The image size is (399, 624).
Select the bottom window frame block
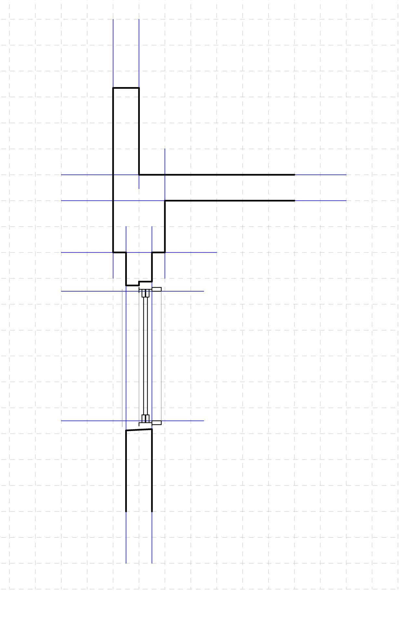click(145, 419)
